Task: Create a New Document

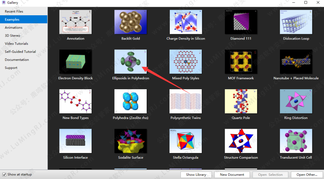Action: click(232, 175)
